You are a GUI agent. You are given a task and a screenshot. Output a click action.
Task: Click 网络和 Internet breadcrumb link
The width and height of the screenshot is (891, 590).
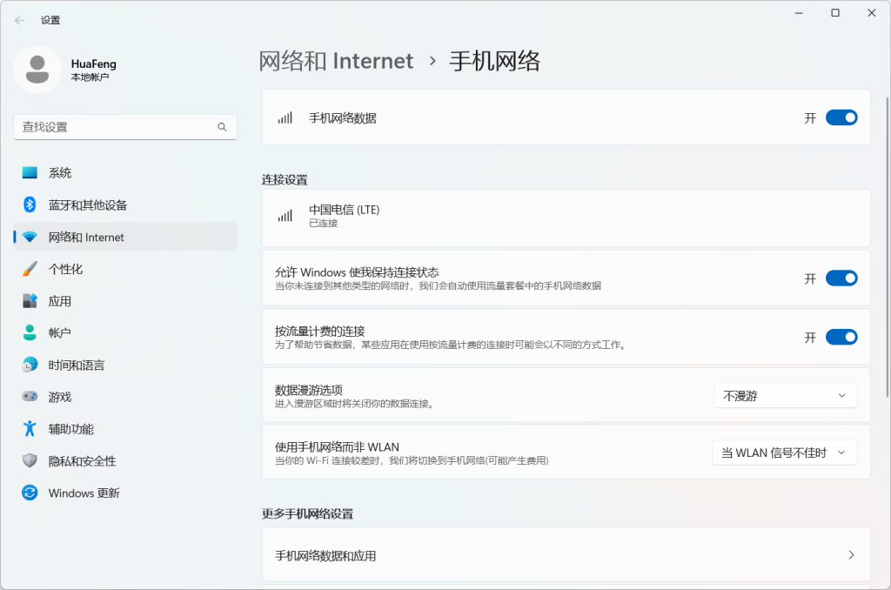point(336,61)
